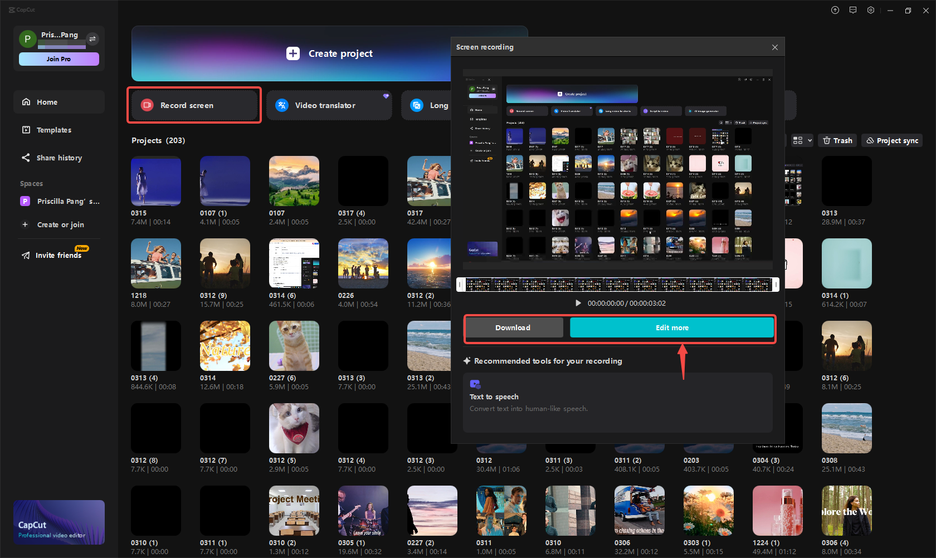936x558 pixels.
Task: Open project 0310 (2) meeting room thumbnail
Action: coord(294,511)
